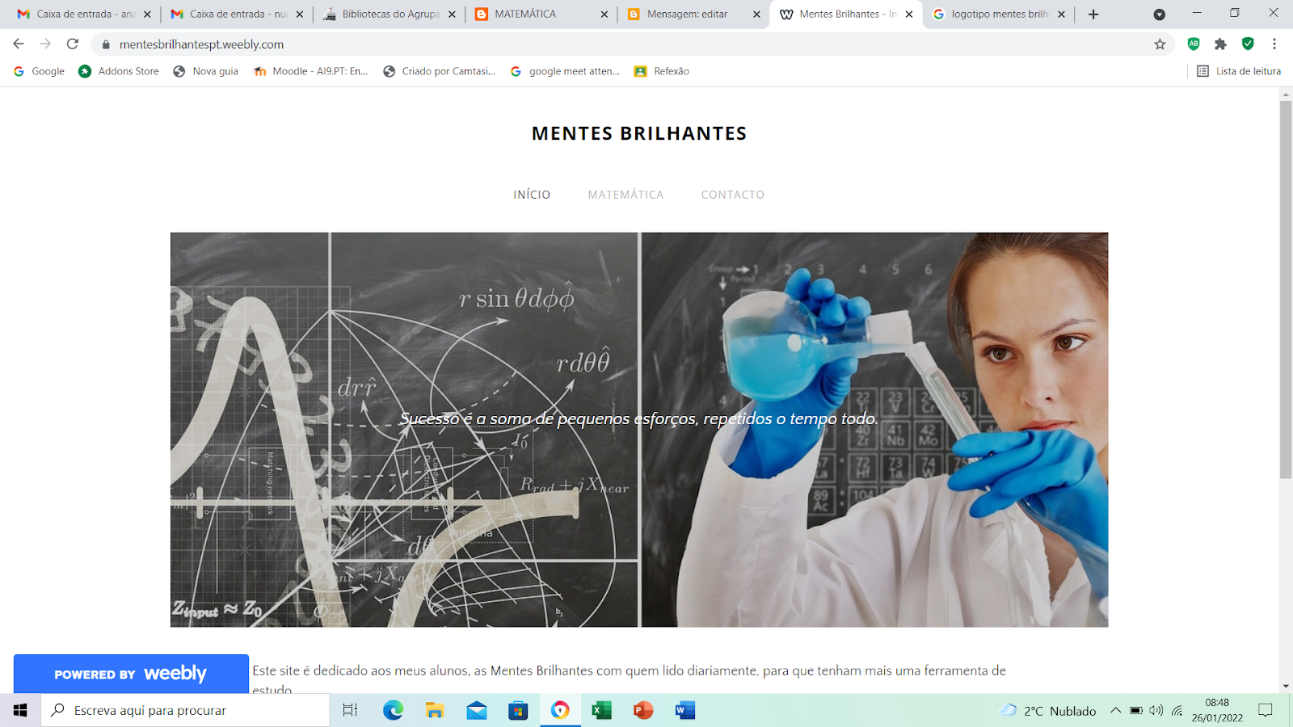Screen dimensions: 1293x727
Task: Open a new tab with the plus button
Action: (1093, 14)
